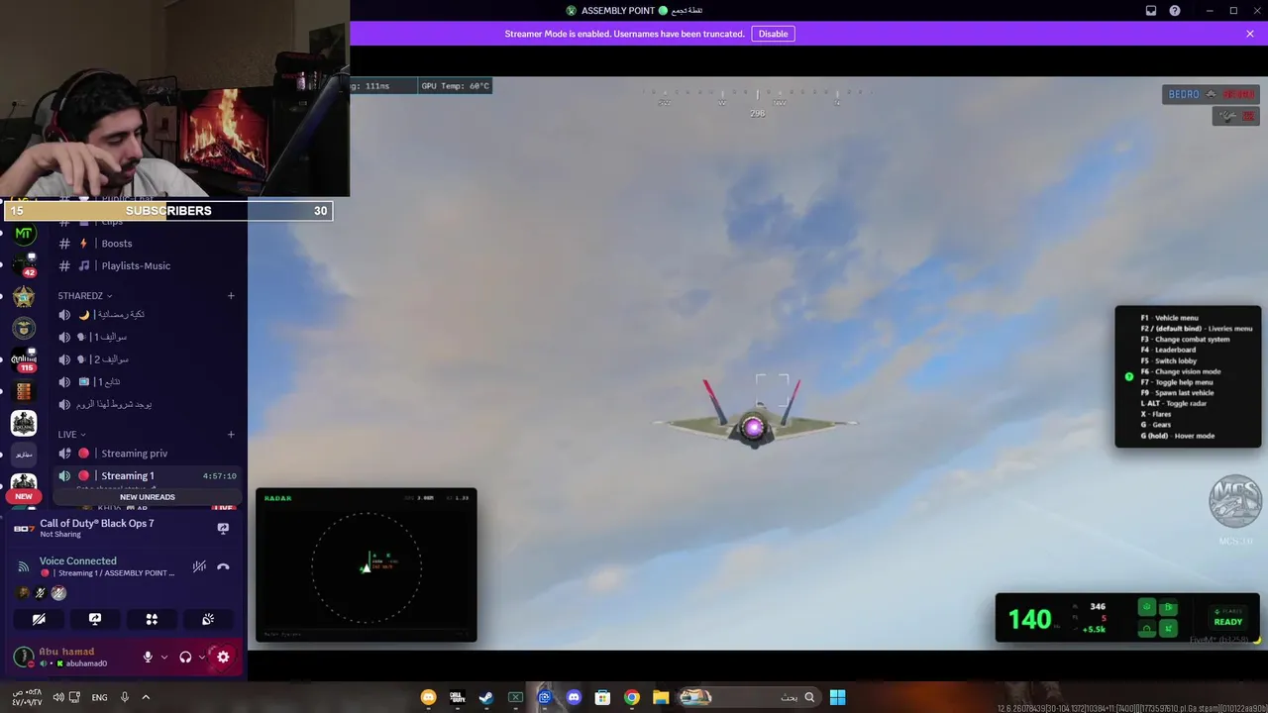Viewport: 1268px width, 713px height.
Task: Open the server icon with 115 badge
Action: point(24,359)
